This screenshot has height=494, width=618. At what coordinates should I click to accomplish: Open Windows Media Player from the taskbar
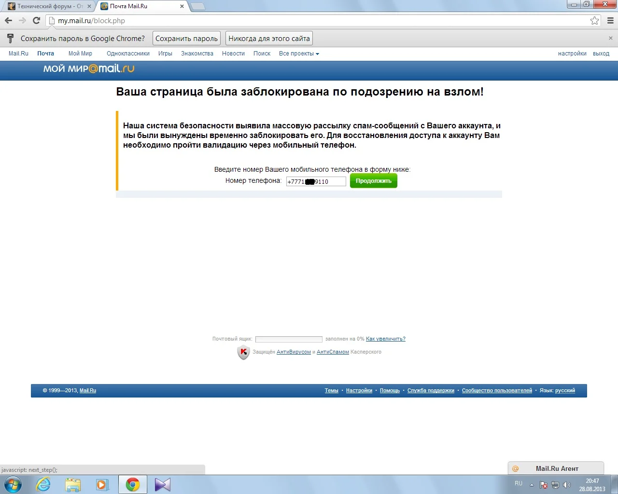point(102,484)
